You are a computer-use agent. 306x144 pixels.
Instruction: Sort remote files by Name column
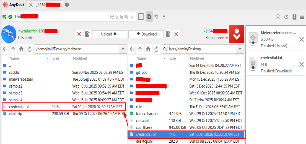pos(151,58)
